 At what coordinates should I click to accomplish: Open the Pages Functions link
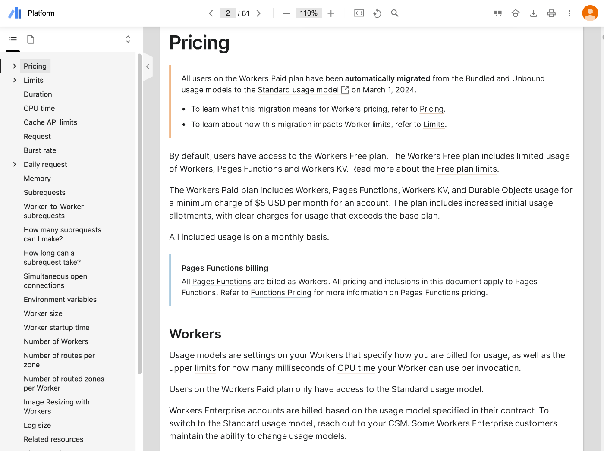click(x=221, y=282)
